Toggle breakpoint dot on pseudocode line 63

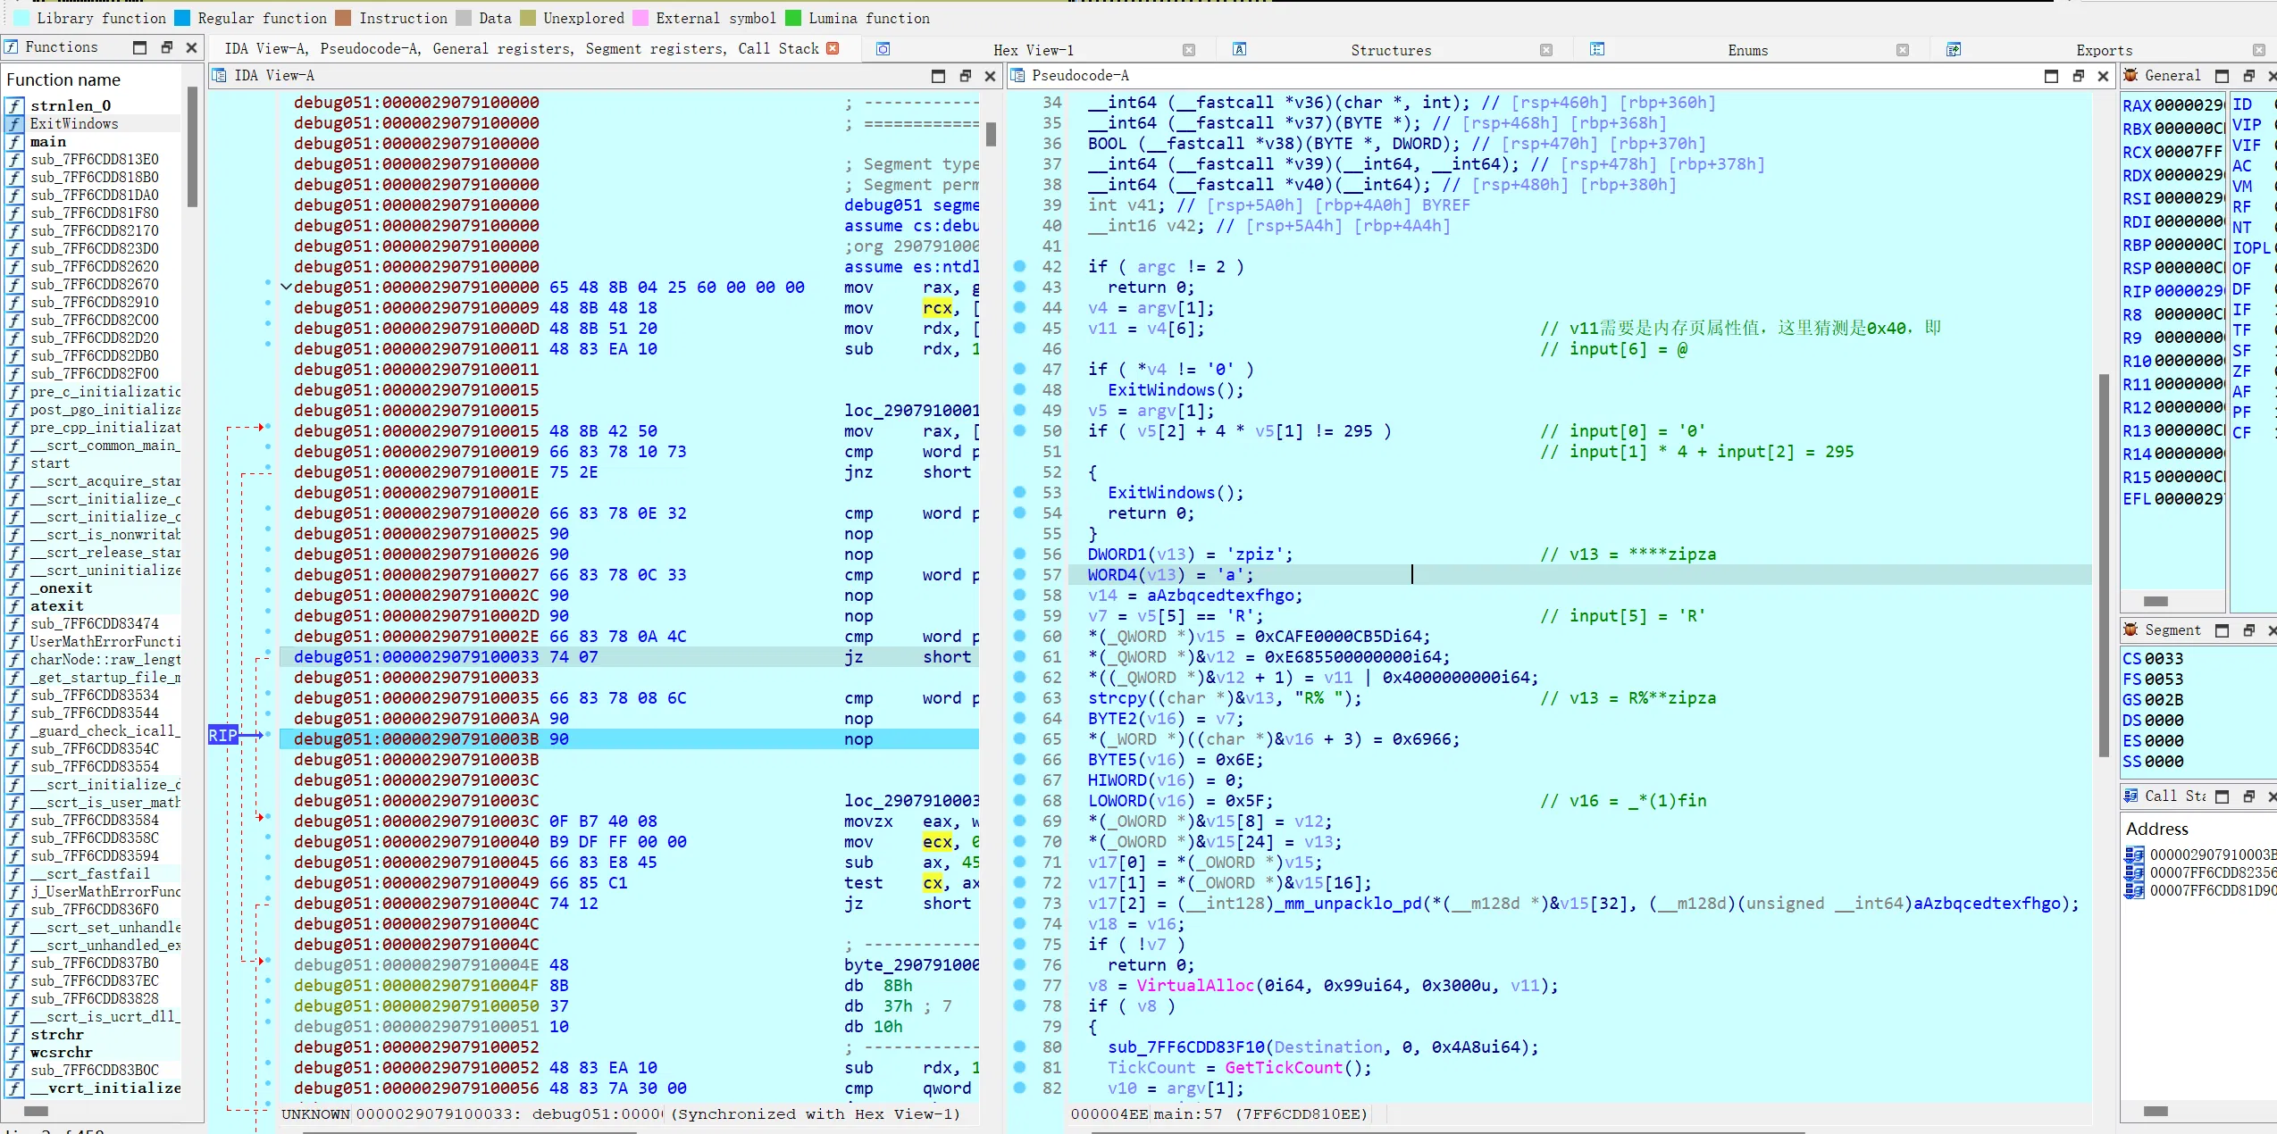point(1020,697)
